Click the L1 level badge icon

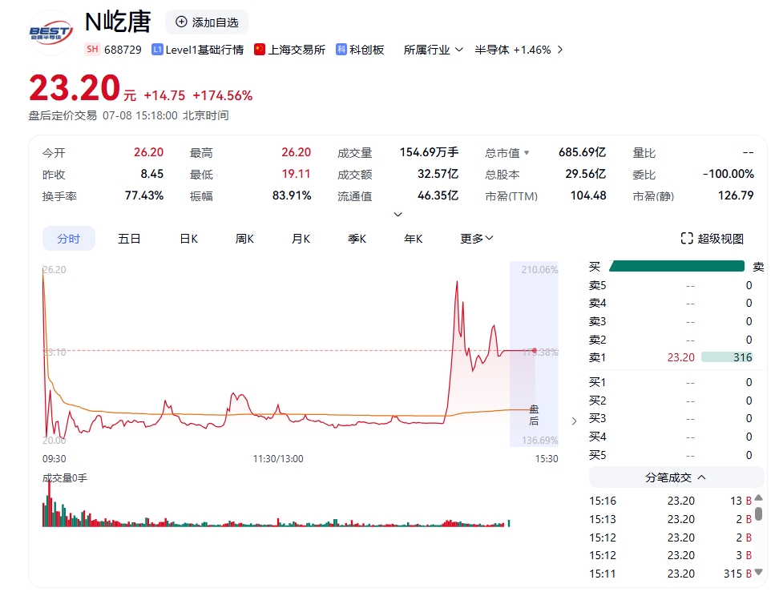tap(157, 50)
